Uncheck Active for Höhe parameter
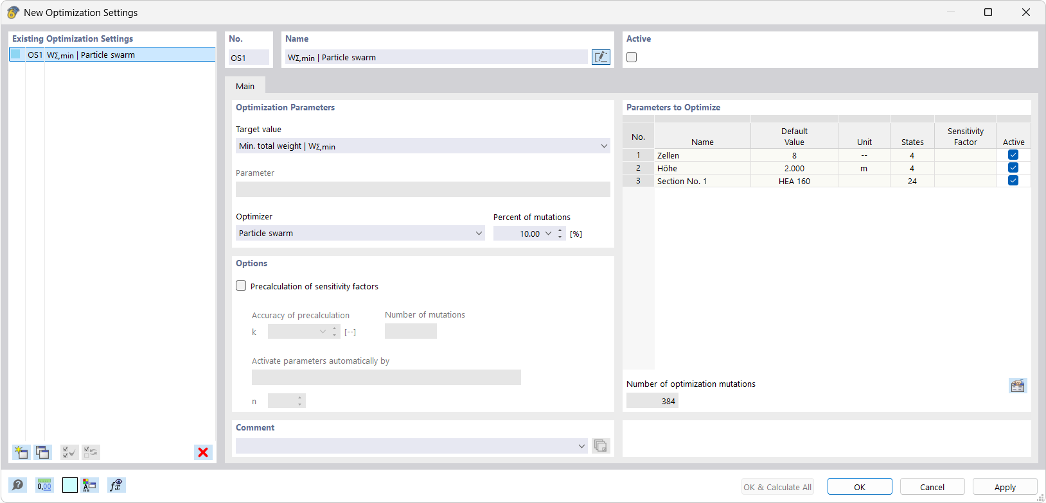Viewport: 1046px width, 503px height. (1013, 167)
